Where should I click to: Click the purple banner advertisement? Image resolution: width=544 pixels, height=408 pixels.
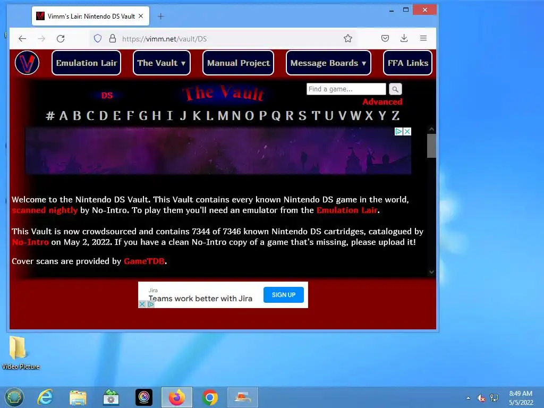(x=218, y=150)
